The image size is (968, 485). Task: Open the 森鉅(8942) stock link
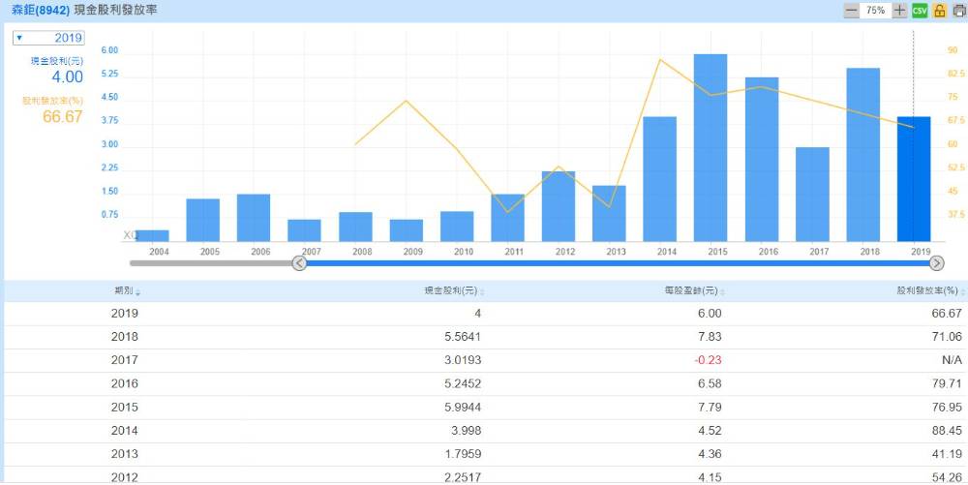[41, 11]
